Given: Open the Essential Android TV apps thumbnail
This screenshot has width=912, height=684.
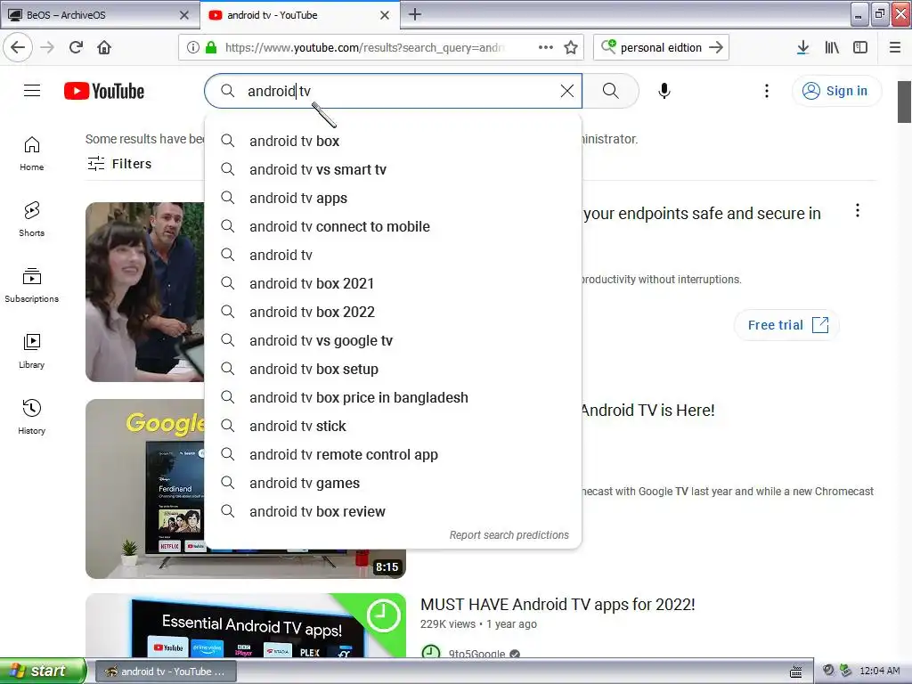Looking at the screenshot, I should pyautogui.click(x=246, y=625).
